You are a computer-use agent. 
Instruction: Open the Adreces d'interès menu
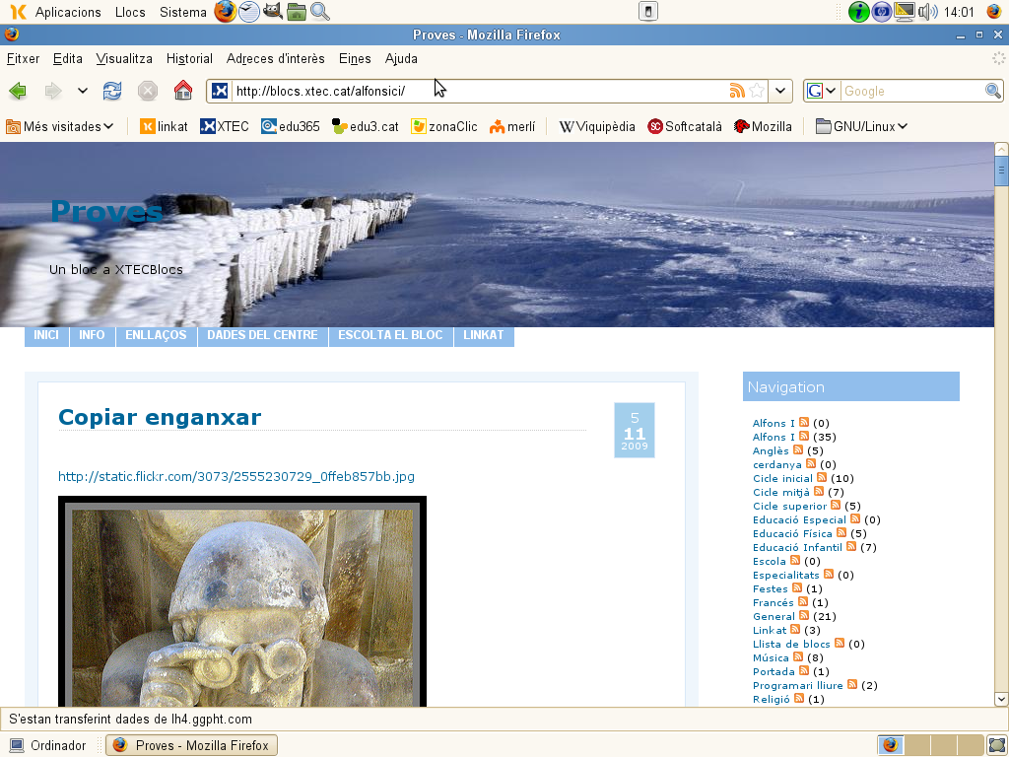click(x=276, y=58)
